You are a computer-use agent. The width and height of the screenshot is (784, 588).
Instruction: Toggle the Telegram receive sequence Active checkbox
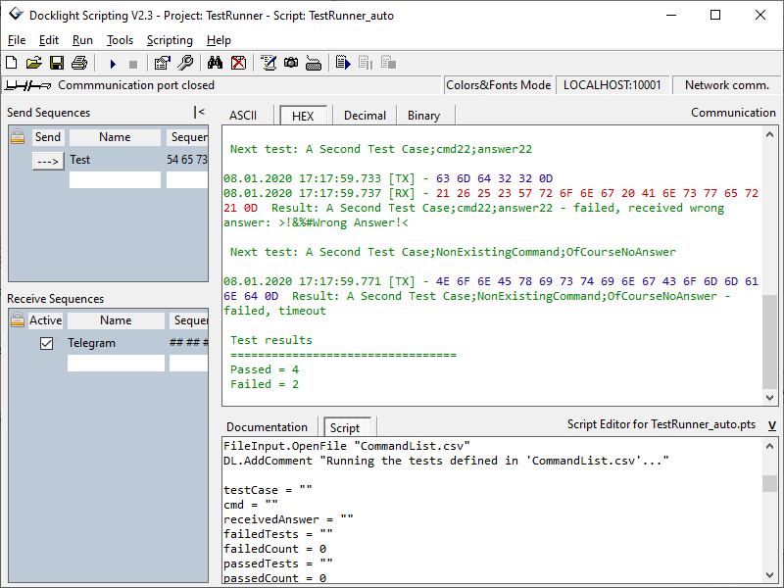click(x=46, y=343)
